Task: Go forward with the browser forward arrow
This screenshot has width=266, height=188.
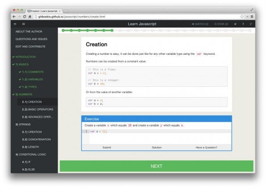Action: click(x=19, y=16)
